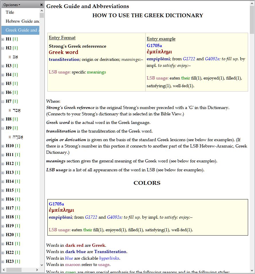The height and width of the screenshot is (274, 255).
Task: Select the Hebrew entry אבד under H7
Action: [x=17, y=110]
